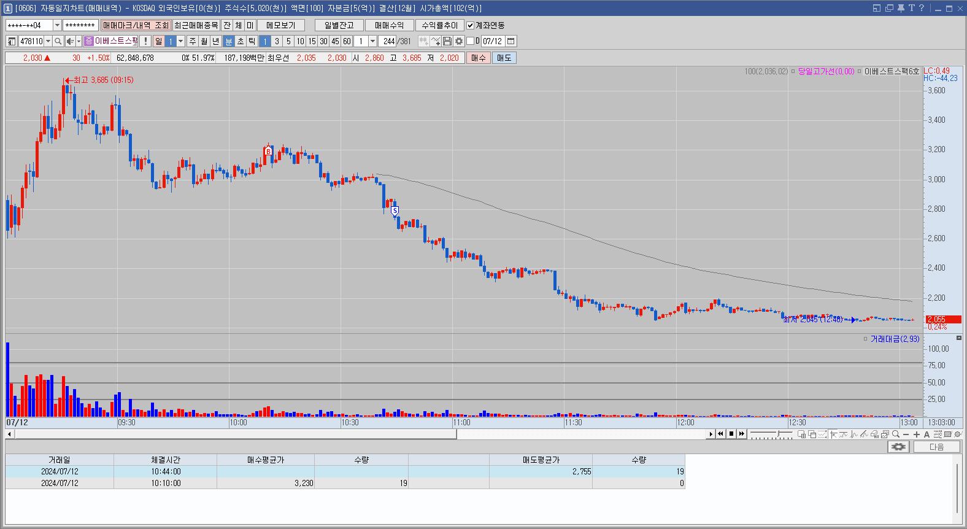This screenshot has height=529, width=967.
Task: Select the 60-minute interval button
Action: pyautogui.click(x=347, y=41)
